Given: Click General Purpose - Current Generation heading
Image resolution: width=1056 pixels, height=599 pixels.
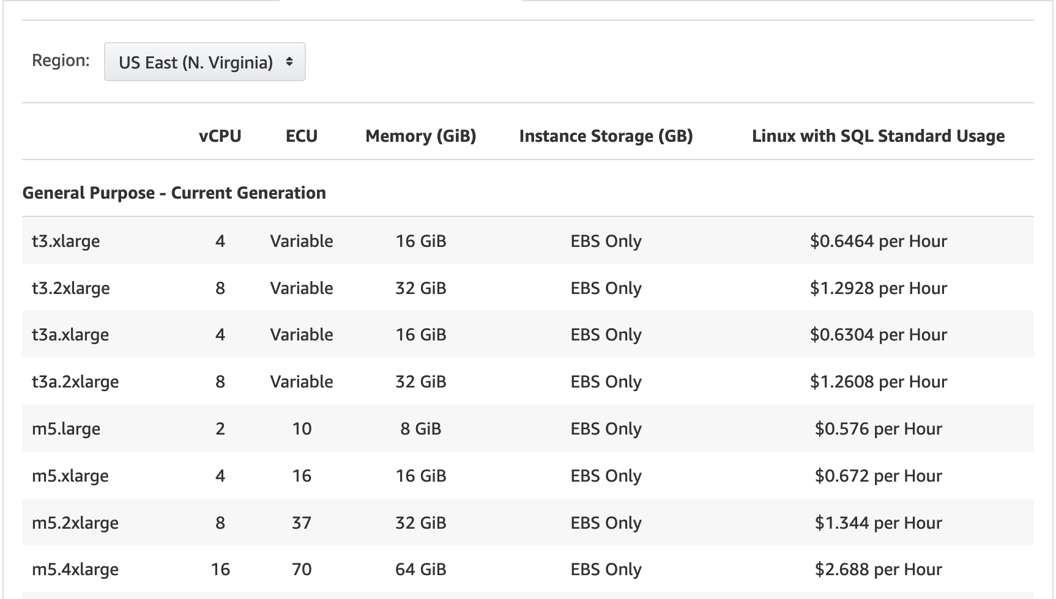Looking at the screenshot, I should pos(174,193).
